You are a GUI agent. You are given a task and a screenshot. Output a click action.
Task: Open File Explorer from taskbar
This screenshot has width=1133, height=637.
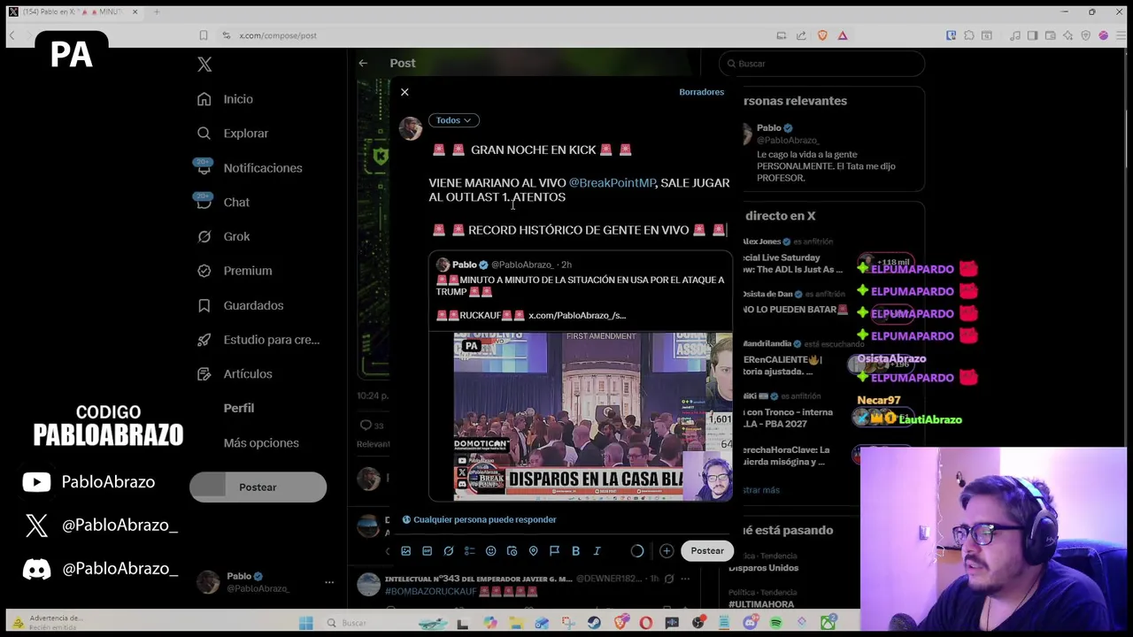515,623
